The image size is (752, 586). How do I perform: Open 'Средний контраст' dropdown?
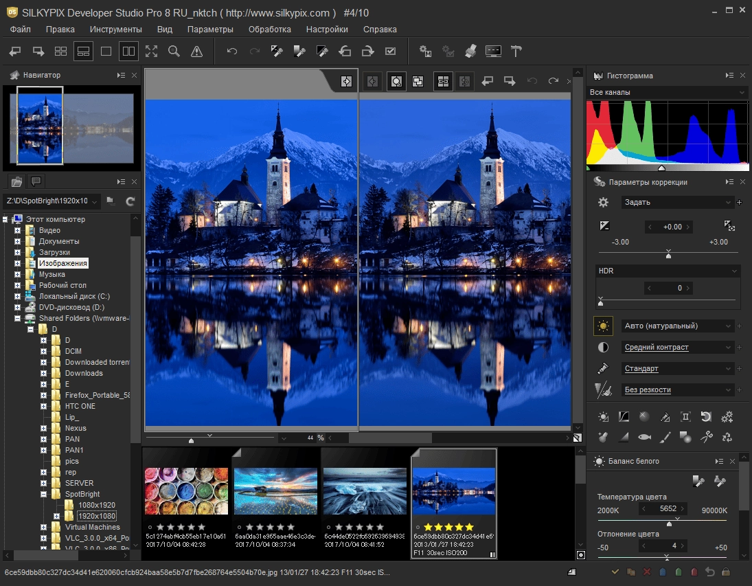677,347
